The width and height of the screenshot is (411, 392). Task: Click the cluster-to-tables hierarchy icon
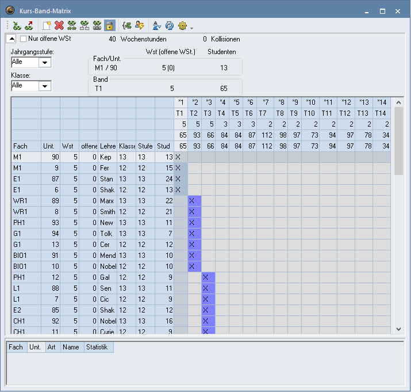[84, 26]
